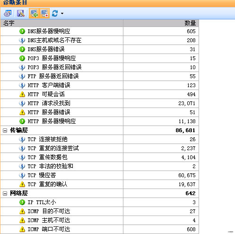Select the ICMP 端口不可达 row text
Viewport: 235px width, 234px height.
pyautogui.click(x=49, y=229)
